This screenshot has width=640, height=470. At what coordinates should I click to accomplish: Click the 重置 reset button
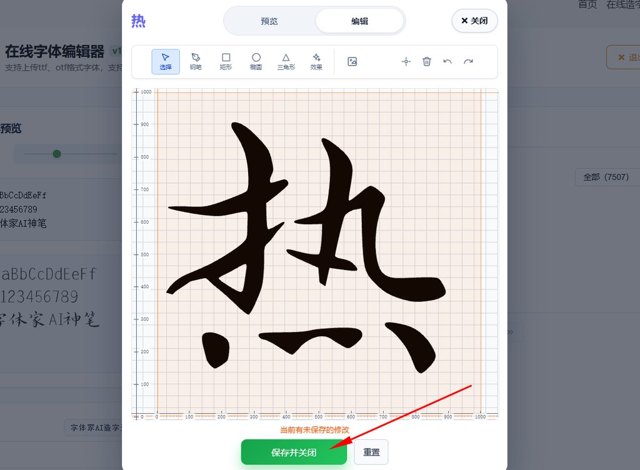(x=371, y=452)
